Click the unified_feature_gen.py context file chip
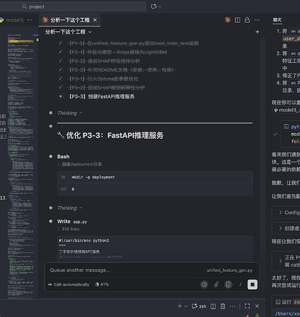The height and width of the screenshot is (317, 300). coord(230,270)
